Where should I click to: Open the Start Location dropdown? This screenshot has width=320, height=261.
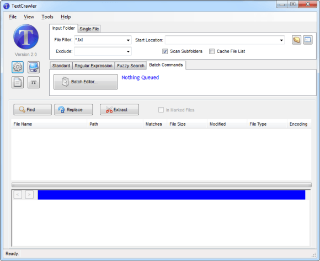point(281,40)
